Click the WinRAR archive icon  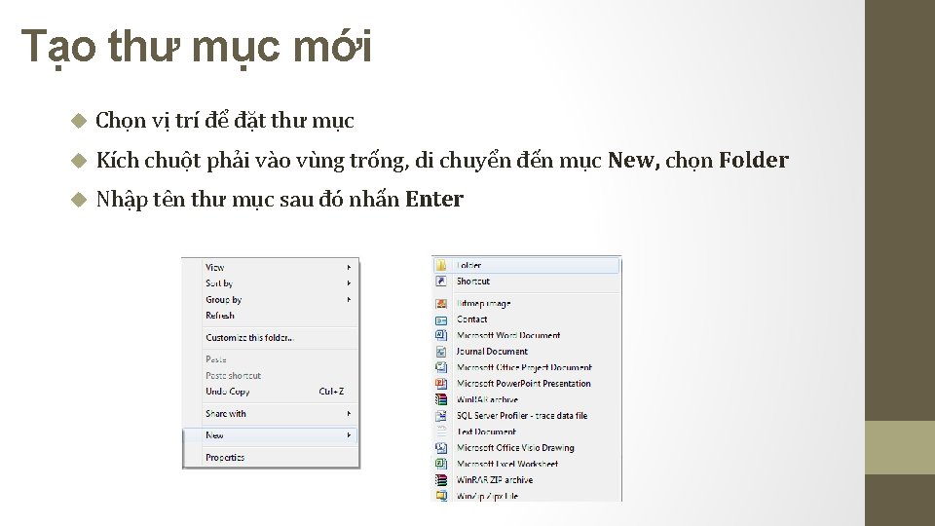point(441,399)
